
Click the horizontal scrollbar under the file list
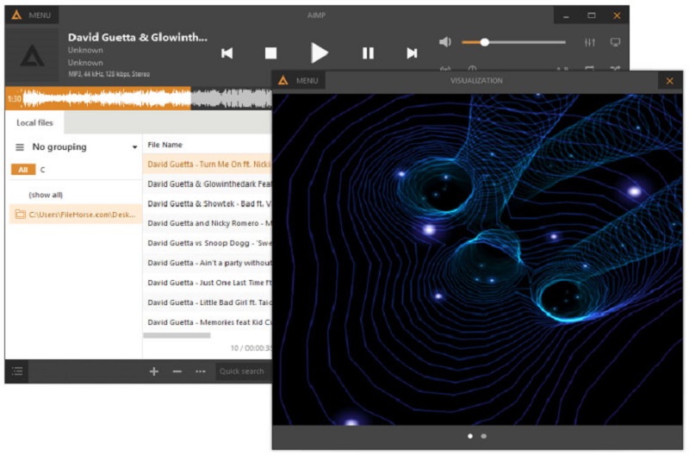pos(177,335)
